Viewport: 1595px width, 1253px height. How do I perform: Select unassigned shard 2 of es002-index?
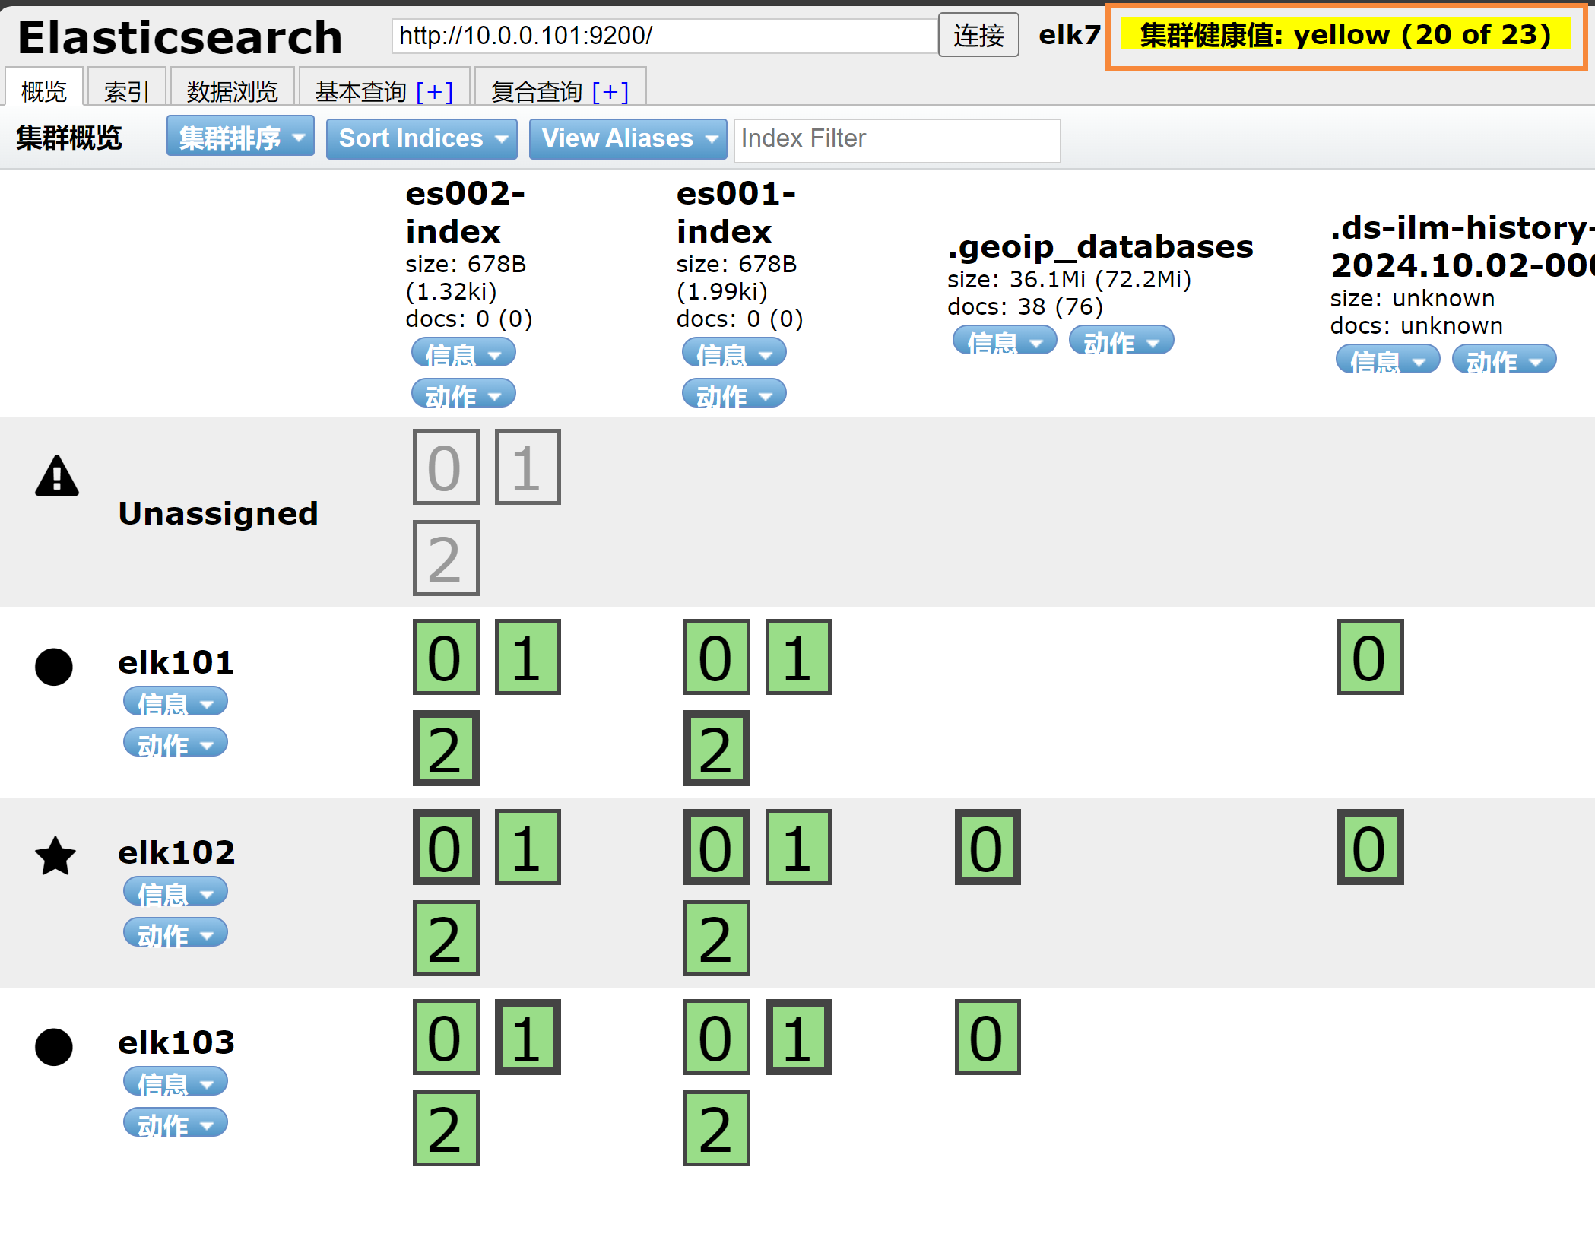tap(446, 558)
